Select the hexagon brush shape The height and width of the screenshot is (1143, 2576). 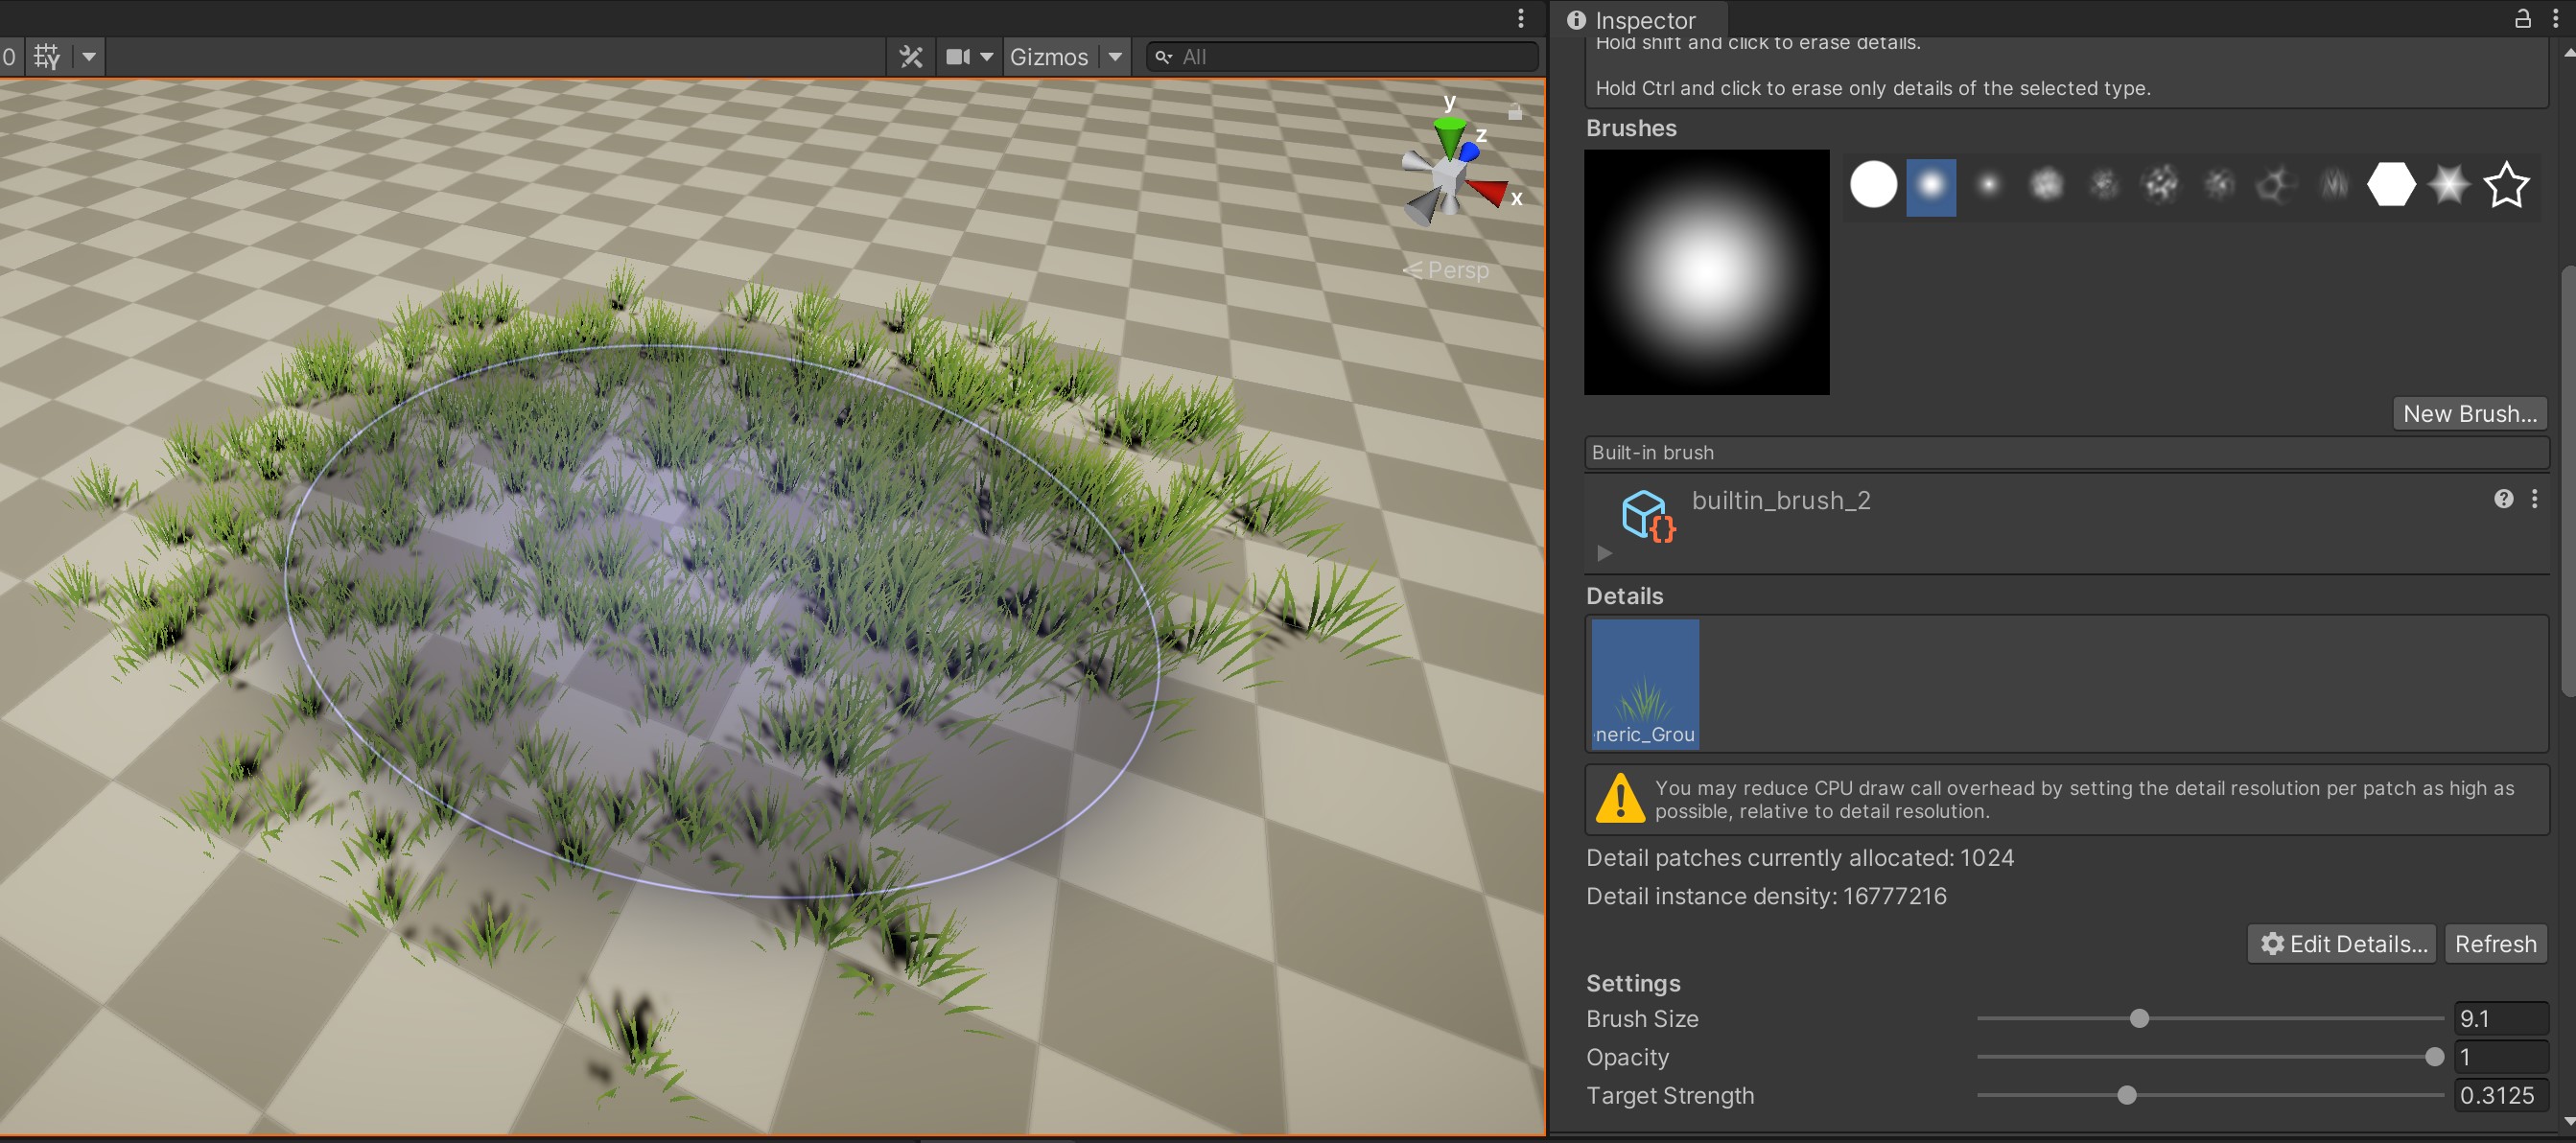click(x=2391, y=185)
